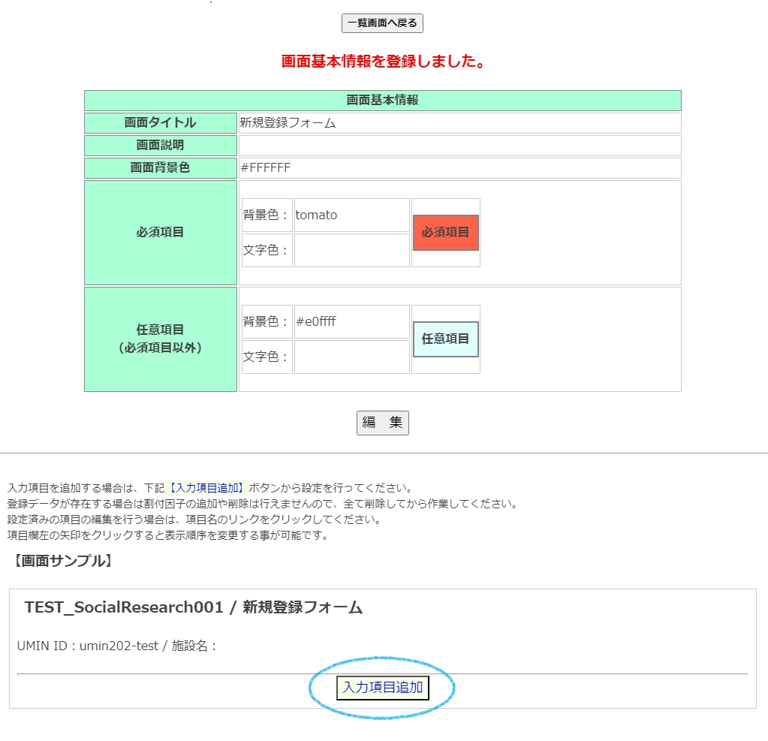This screenshot has width=768, height=741.
Task: Click the 一覧画面へ戻る button
Action: pos(382,23)
